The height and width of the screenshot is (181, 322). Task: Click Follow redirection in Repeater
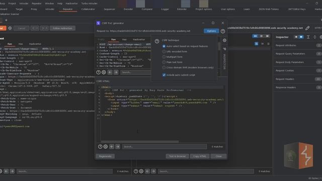(x=62, y=28)
